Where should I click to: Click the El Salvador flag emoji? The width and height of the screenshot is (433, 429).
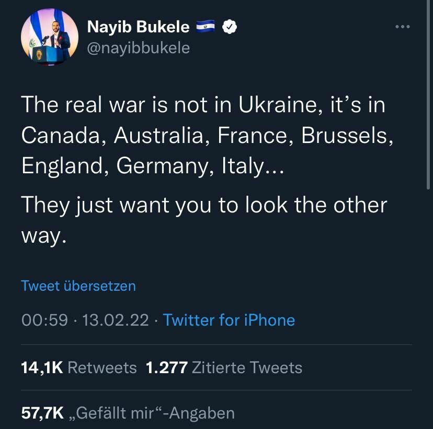coord(206,27)
